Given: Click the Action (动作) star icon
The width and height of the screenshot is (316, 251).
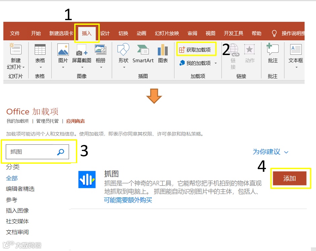Looking at the screenshot, I should pos(249,49).
